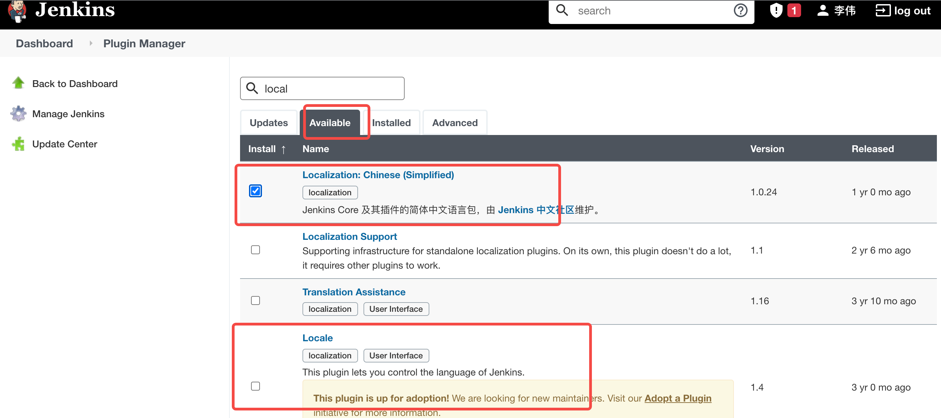Click the green up-arrow Back to Dashboard icon
941x418 pixels.
tap(18, 83)
